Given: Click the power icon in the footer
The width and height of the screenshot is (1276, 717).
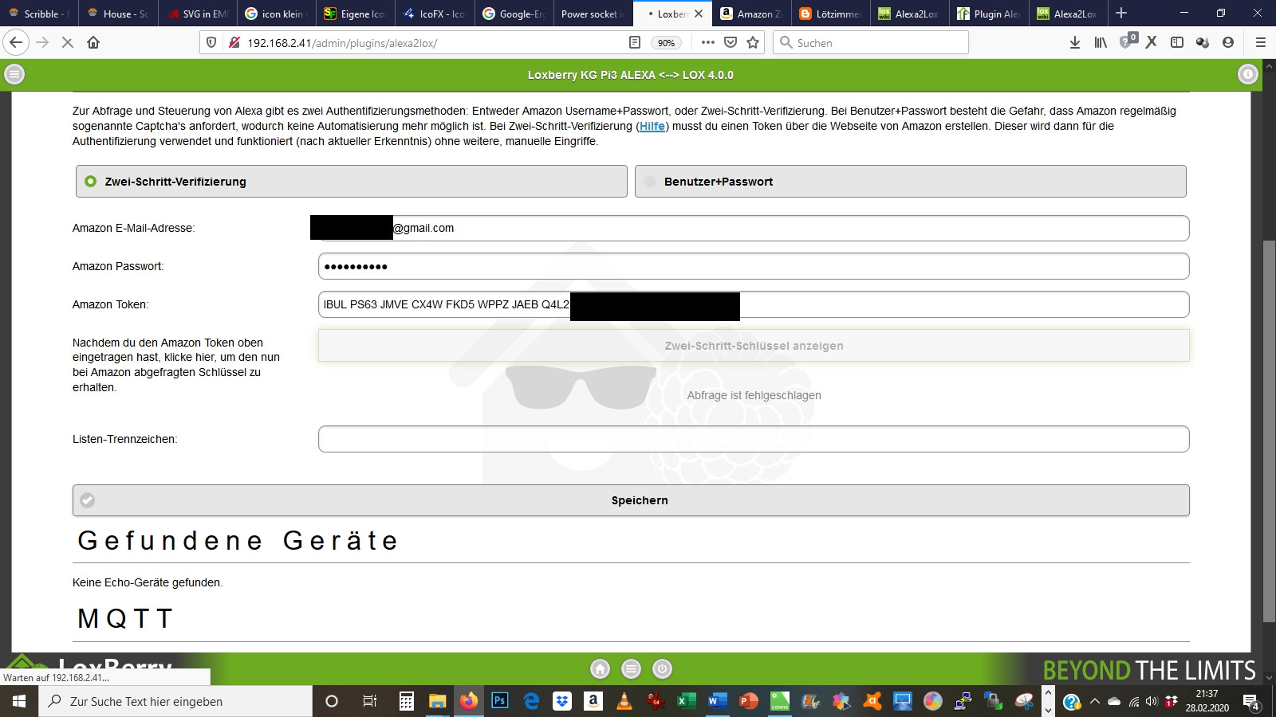Looking at the screenshot, I should pyautogui.click(x=662, y=669).
